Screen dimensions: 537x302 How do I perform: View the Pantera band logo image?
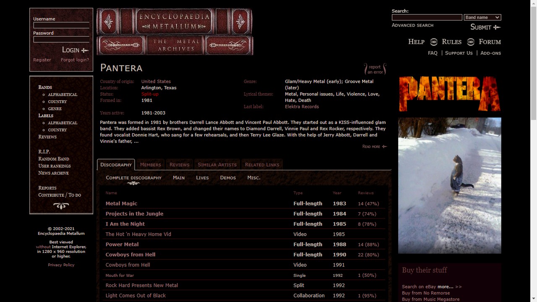coord(449,94)
